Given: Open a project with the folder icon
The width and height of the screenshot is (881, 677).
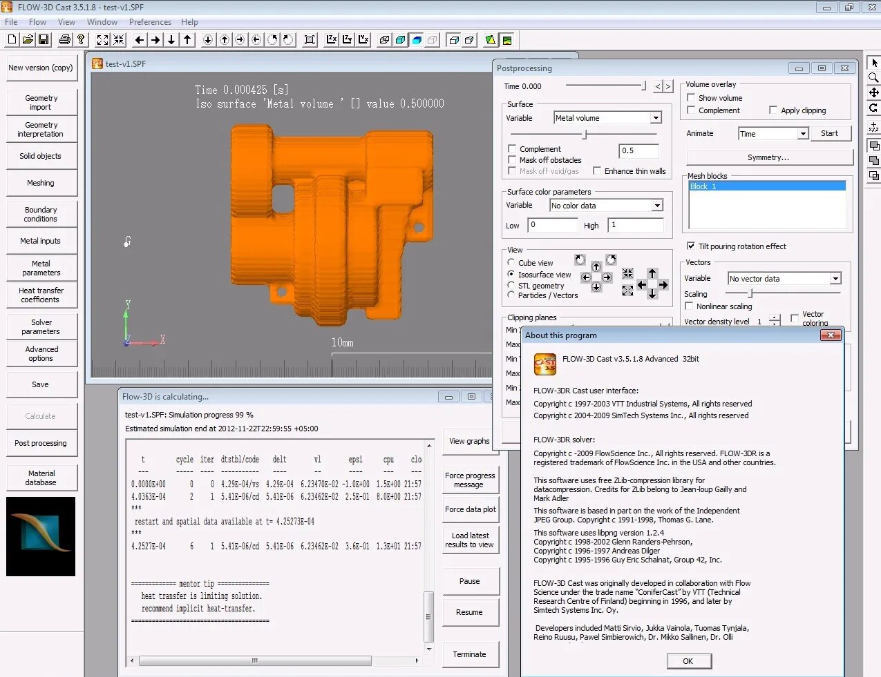Looking at the screenshot, I should pyautogui.click(x=28, y=40).
